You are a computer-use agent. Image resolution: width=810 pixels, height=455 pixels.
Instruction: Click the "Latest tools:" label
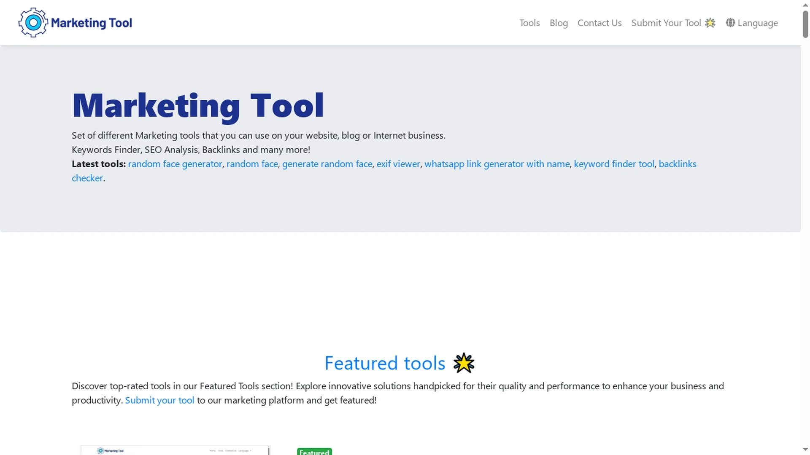click(x=99, y=164)
